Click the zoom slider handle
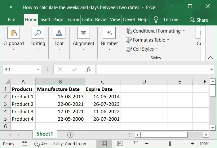The width and height of the screenshot is (217, 148). click(x=170, y=144)
